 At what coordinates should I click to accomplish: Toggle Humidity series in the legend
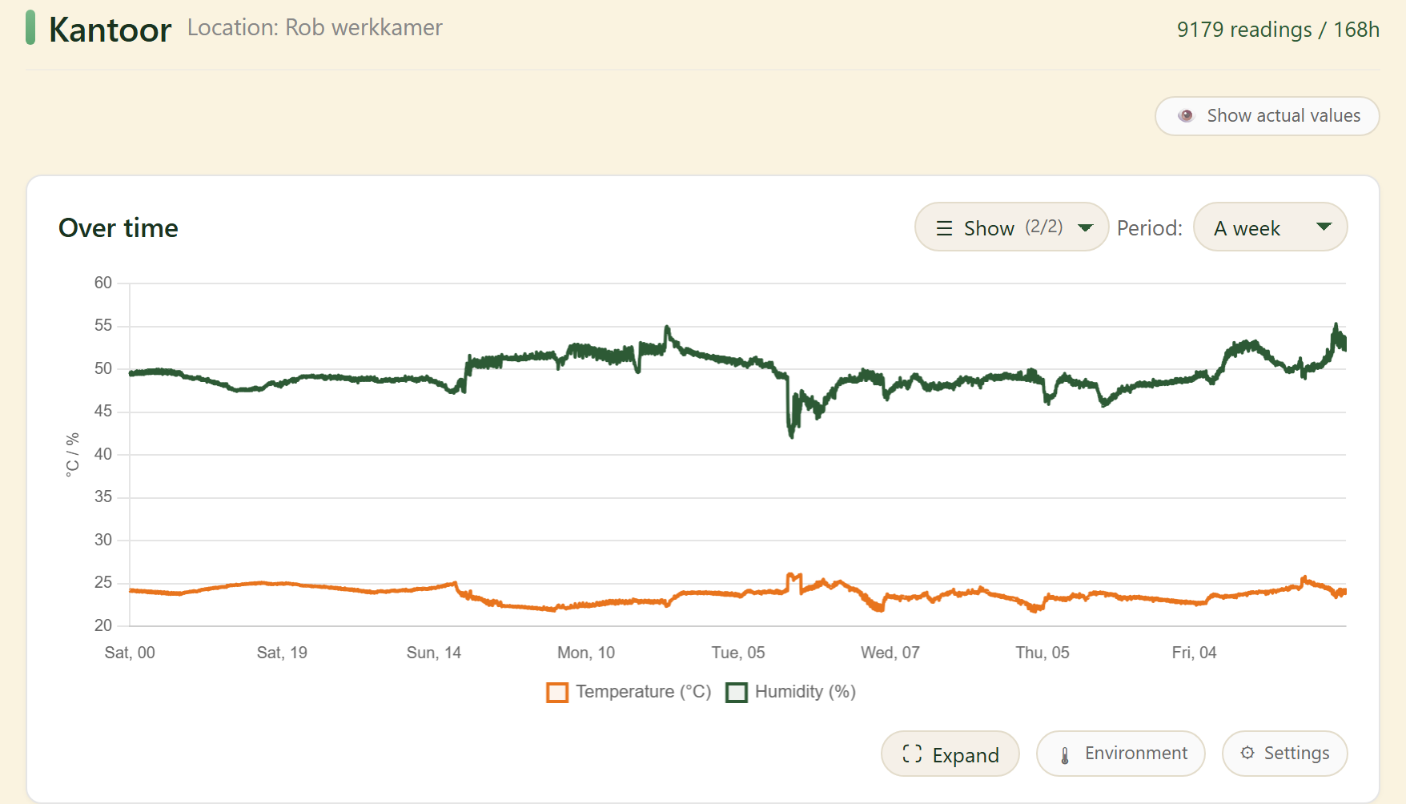click(791, 692)
